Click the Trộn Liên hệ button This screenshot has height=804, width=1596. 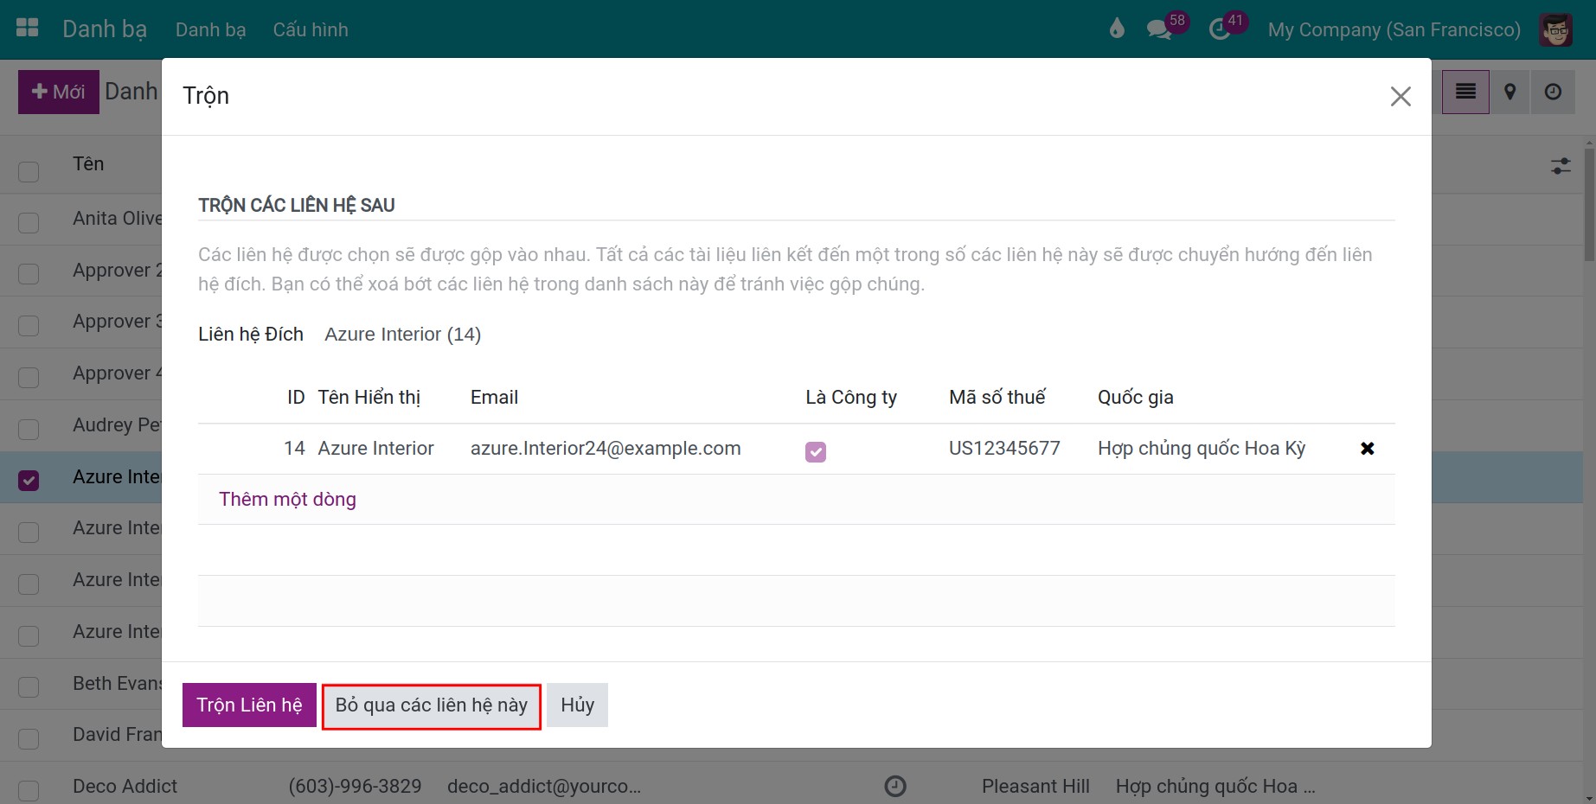[249, 705]
